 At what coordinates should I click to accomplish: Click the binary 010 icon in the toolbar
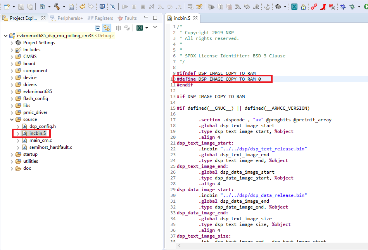(x=71, y=7)
